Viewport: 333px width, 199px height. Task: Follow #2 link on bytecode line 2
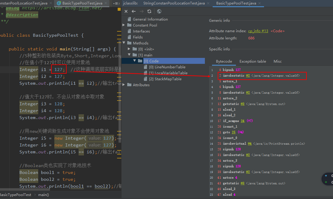tap(248, 75)
